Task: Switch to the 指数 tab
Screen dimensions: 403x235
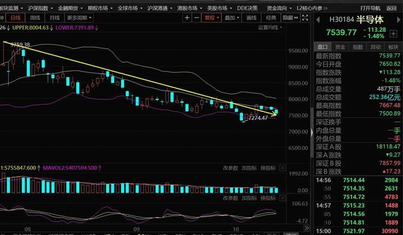Action: tap(358, 47)
